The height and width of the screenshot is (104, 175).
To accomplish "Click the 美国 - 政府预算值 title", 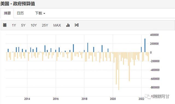I will coord(17,4).
